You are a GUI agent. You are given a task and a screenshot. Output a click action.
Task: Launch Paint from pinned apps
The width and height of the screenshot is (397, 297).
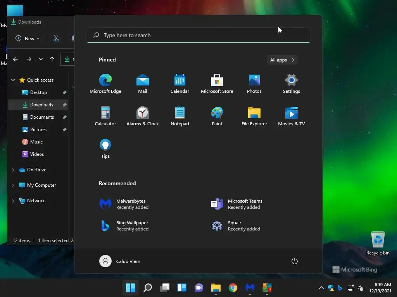(217, 116)
